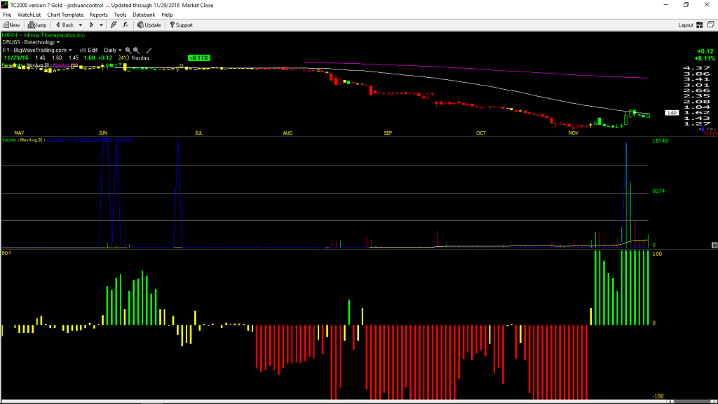The image size is (718, 404).
Task: Click the 11/29/16 date value
Action: (16, 58)
